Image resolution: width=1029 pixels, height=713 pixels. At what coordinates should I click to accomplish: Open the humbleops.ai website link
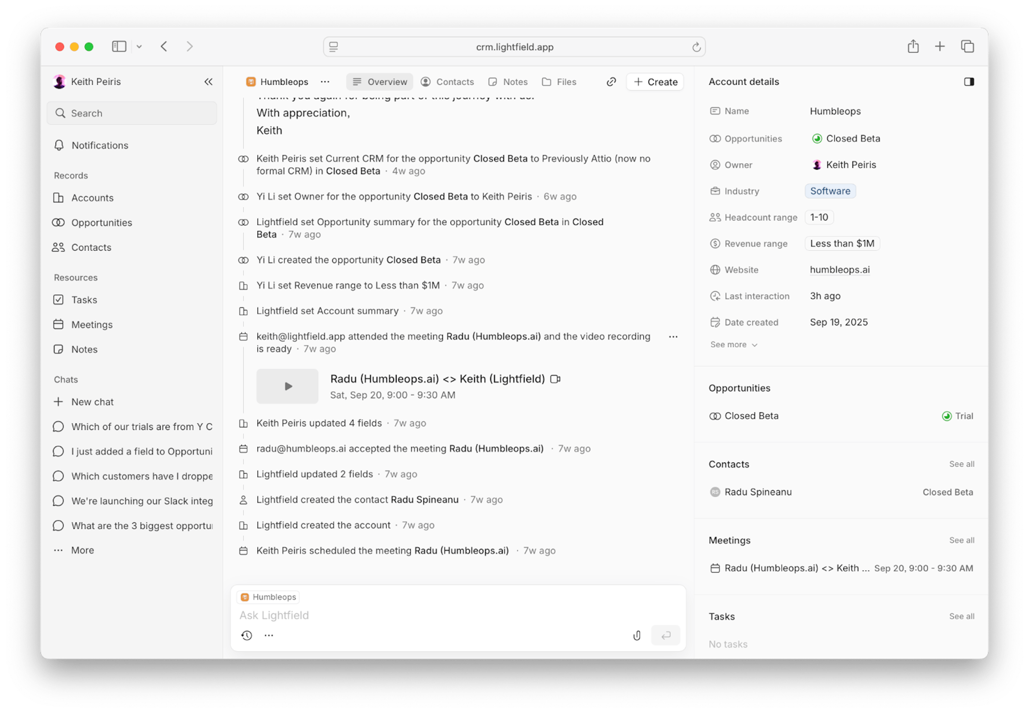click(840, 270)
